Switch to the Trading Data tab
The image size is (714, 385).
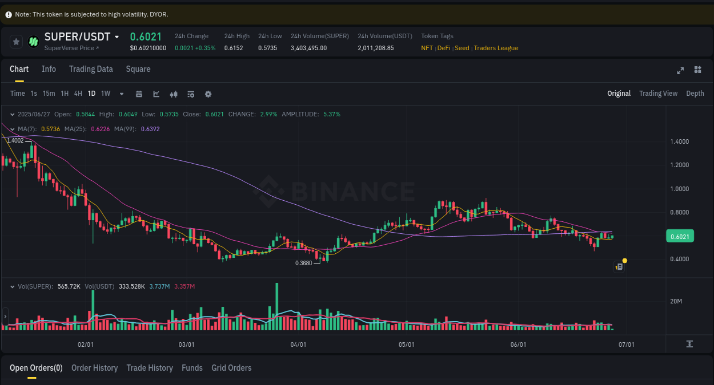91,69
